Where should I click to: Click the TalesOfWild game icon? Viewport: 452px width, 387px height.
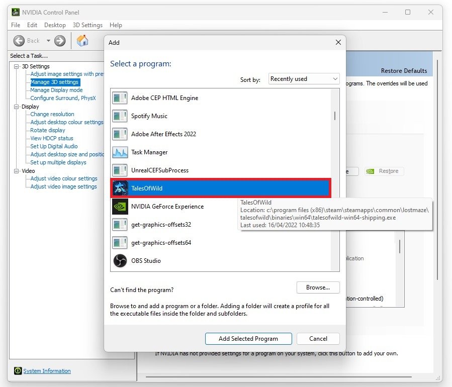pos(120,188)
